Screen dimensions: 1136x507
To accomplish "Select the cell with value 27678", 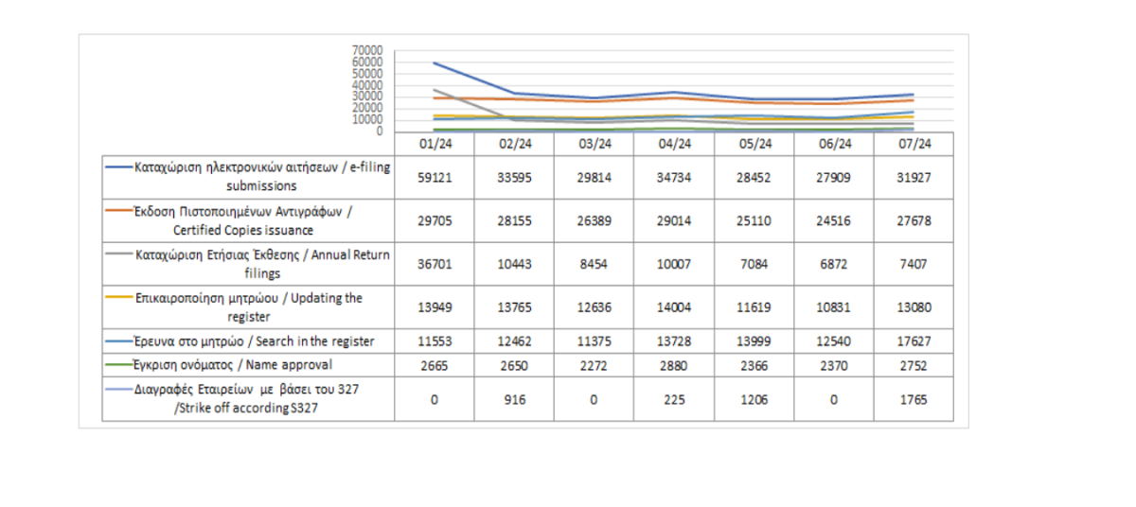I will (x=913, y=220).
